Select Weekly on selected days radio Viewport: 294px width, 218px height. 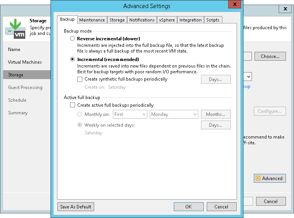point(80,125)
